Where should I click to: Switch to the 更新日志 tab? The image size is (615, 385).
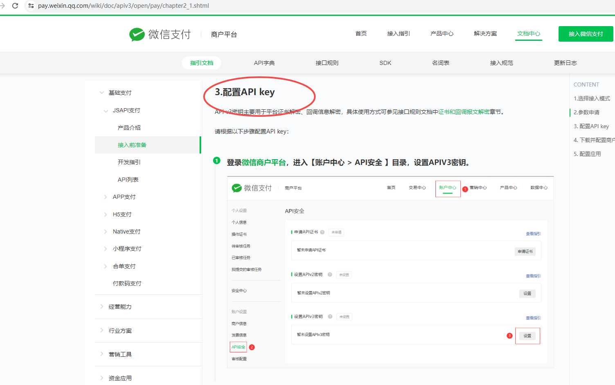[x=566, y=63]
